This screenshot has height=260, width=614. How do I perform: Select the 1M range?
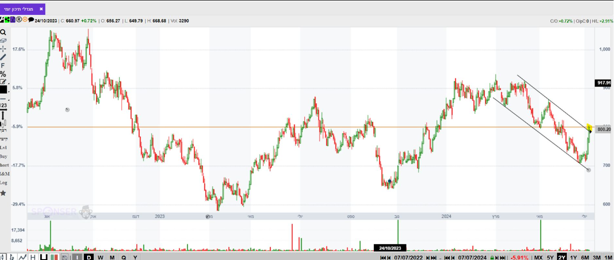608,257
